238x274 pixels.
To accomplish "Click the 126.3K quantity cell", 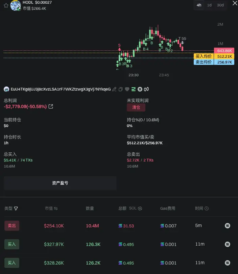I will pos(93,244).
